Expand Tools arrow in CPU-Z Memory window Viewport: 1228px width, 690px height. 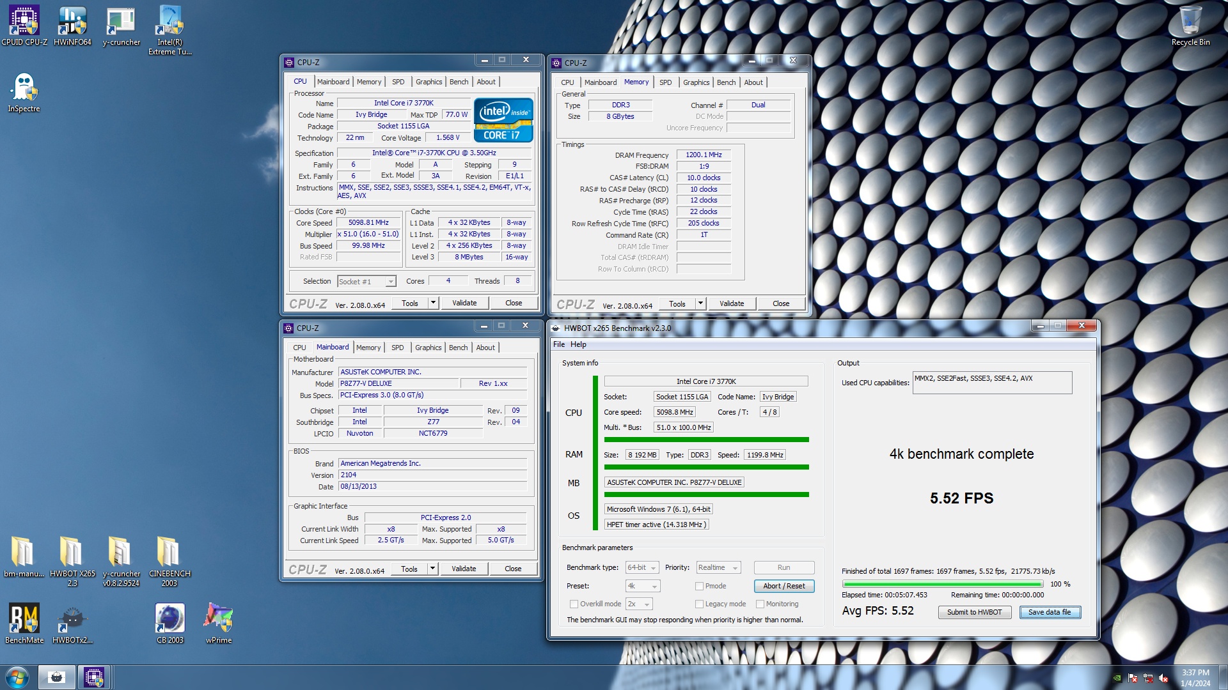700,303
